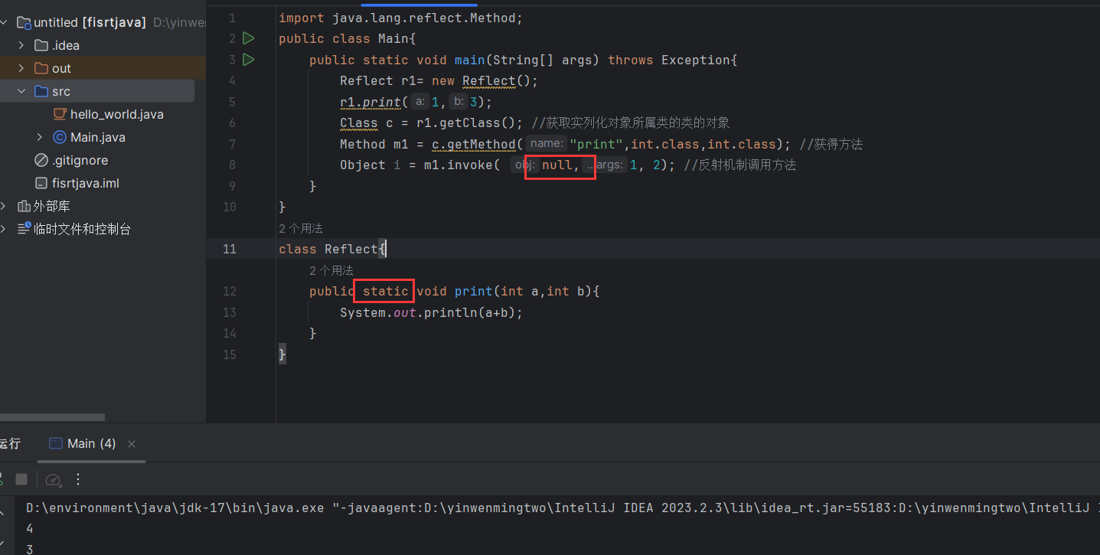The height and width of the screenshot is (555, 1100).
Task: Open hello_world.java in the project tree
Action: pyautogui.click(x=117, y=114)
